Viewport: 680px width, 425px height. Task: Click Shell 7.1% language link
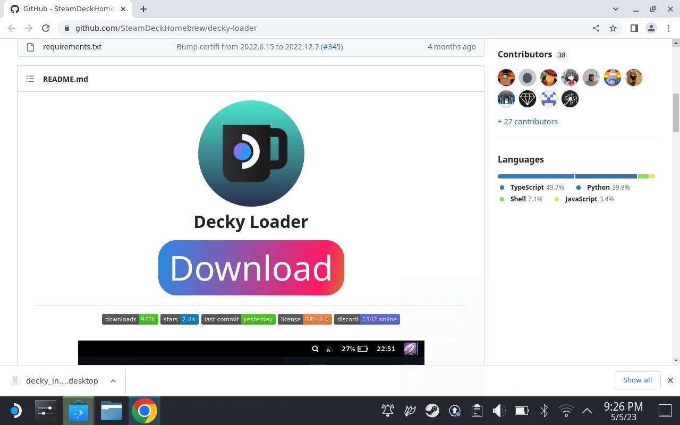(x=521, y=199)
